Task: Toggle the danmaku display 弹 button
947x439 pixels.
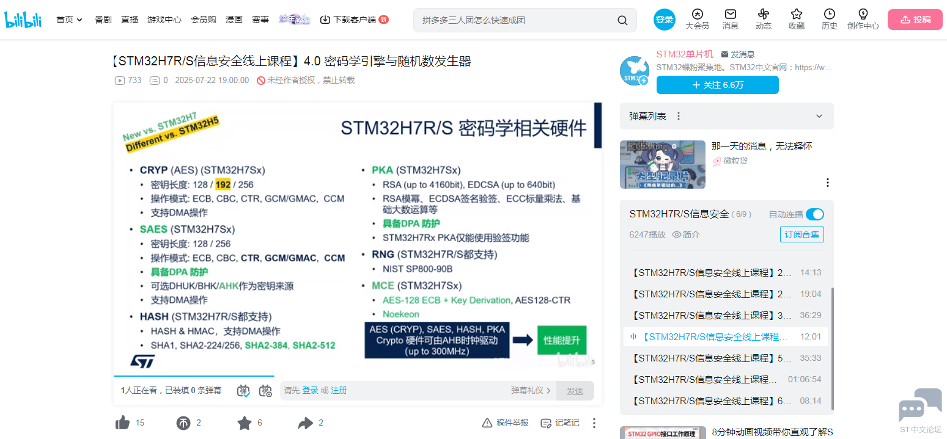Action: pyautogui.click(x=243, y=391)
